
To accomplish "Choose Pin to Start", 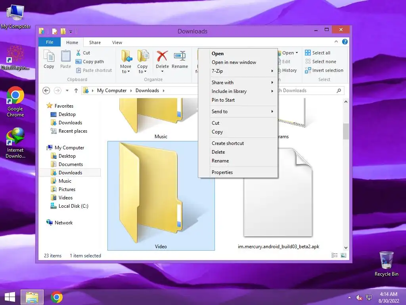I will (238, 100).
